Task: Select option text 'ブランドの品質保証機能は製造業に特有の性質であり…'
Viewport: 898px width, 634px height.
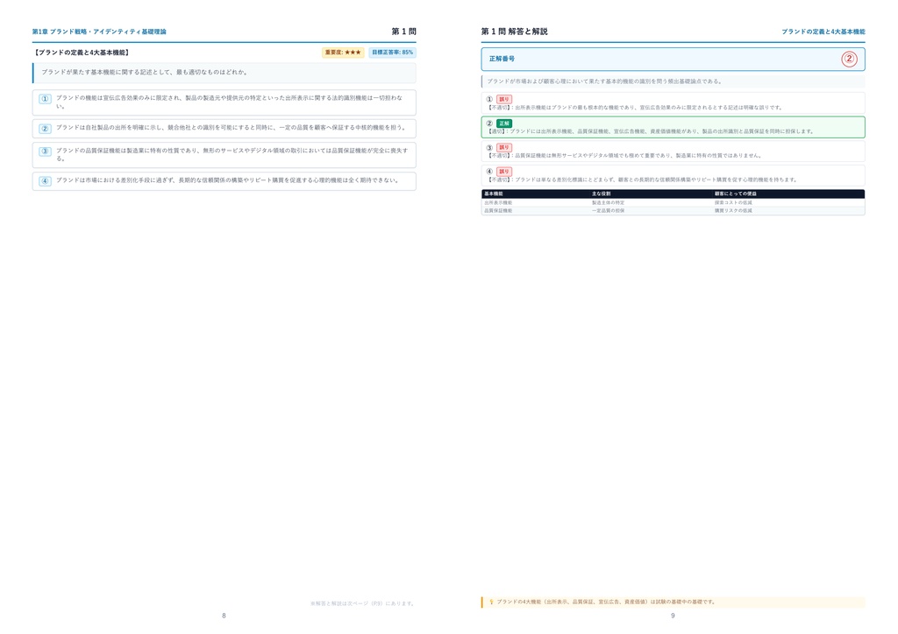Action: [x=232, y=154]
